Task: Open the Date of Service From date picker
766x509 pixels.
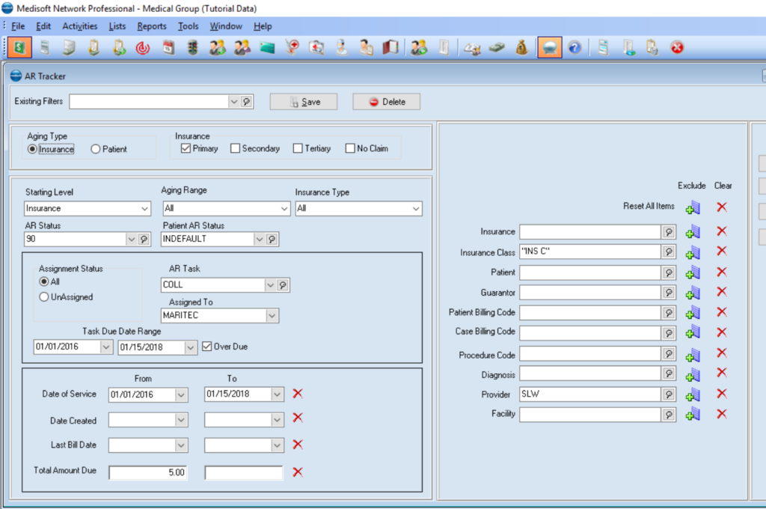Action: point(181,394)
